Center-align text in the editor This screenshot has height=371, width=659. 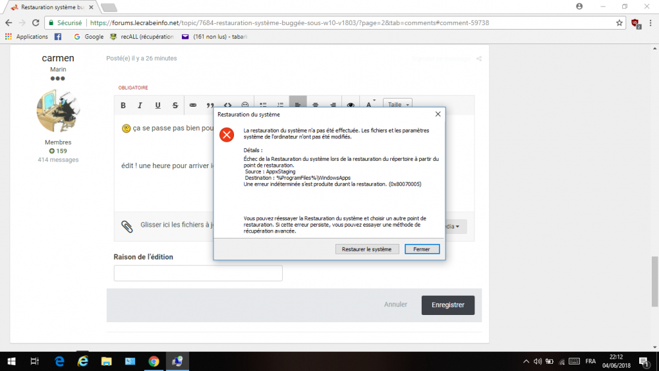click(x=315, y=105)
